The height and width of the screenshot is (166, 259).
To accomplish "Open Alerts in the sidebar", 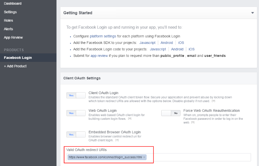I will [x=8, y=29].
